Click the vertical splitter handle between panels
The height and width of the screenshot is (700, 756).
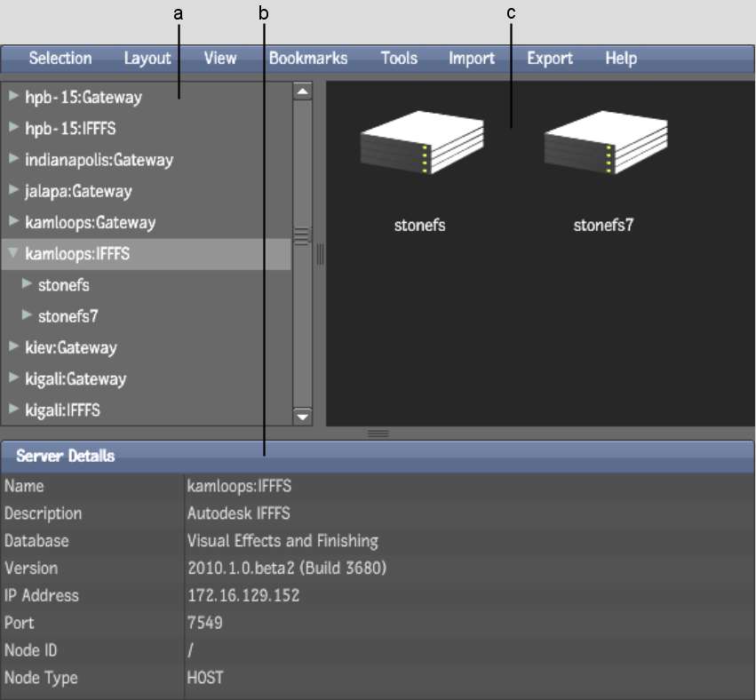click(x=320, y=255)
